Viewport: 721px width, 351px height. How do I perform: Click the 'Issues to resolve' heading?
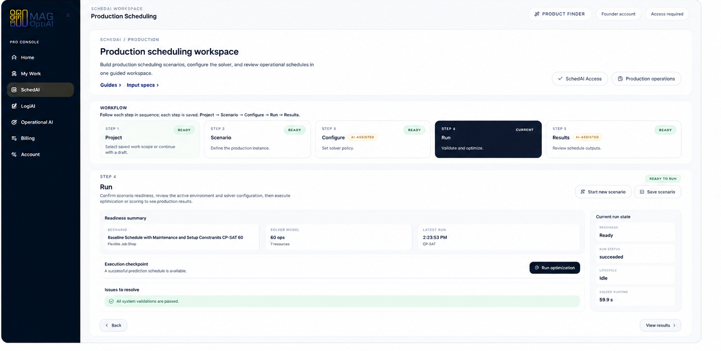pyautogui.click(x=122, y=289)
